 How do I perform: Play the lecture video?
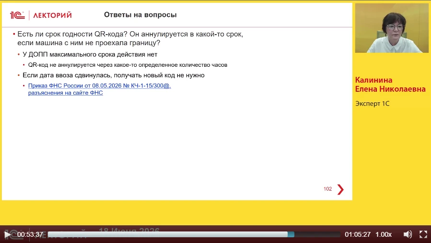tap(7, 234)
